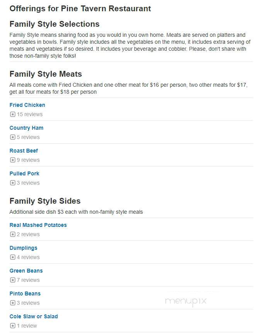Click the star icon under Country Ham
This screenshot has height=333, width=255.
coord(13,137)
